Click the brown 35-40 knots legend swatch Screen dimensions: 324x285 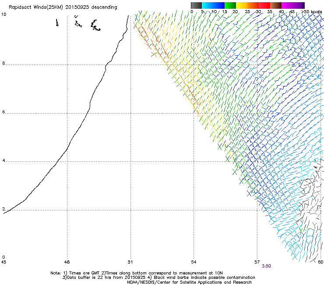click(x=276, y=5)
